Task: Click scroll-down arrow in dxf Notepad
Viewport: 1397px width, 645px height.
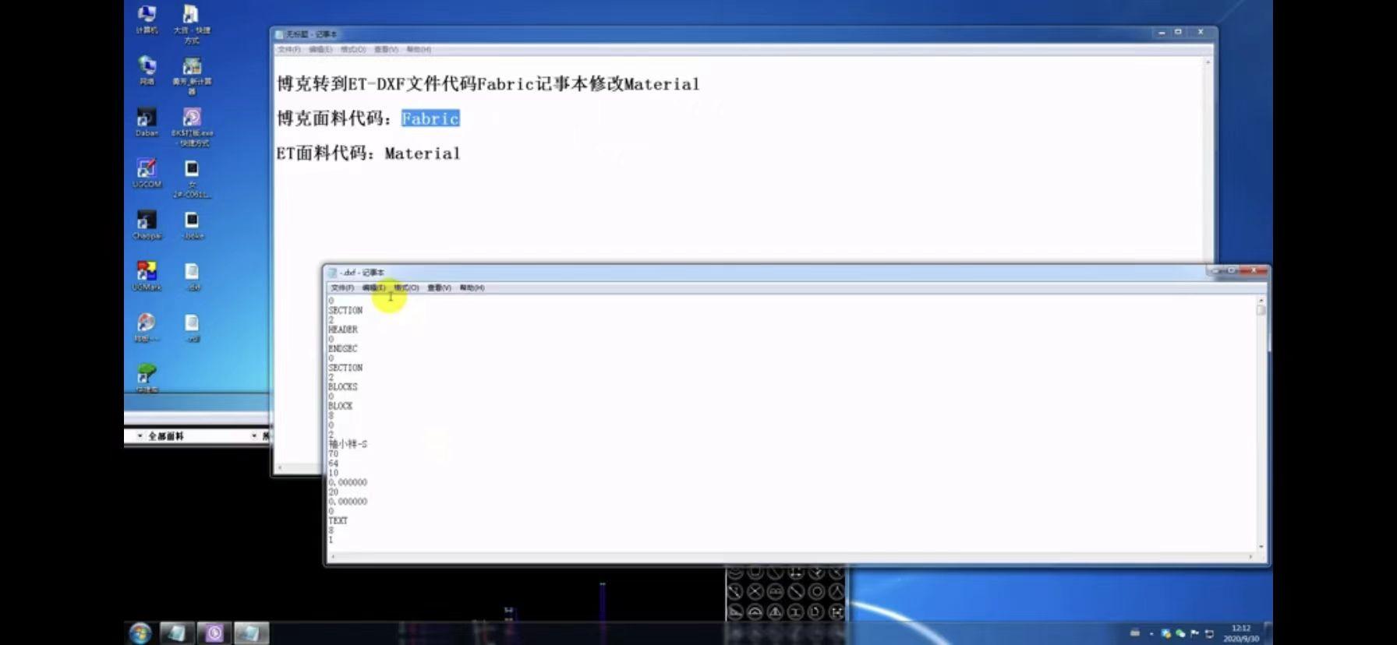Action: pyautogui.click(x=1261, y=546)
